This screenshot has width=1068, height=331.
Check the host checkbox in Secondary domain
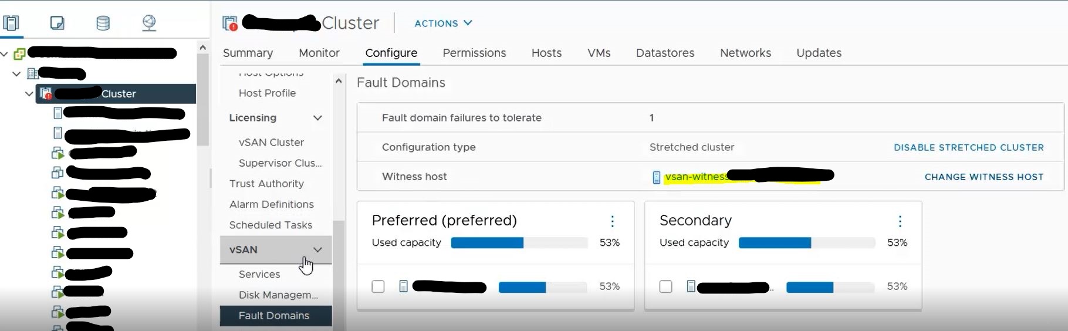tap(665, 286)
